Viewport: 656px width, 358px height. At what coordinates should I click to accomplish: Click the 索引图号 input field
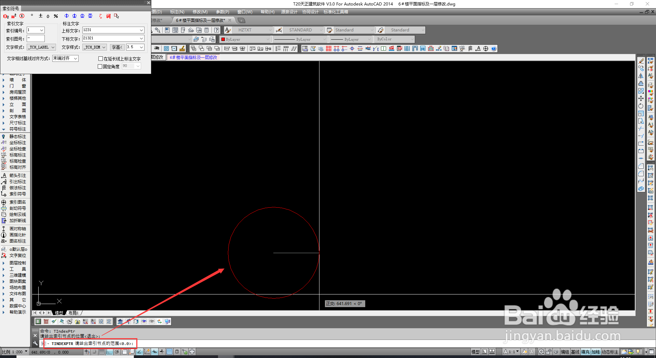tap(36, 38)
